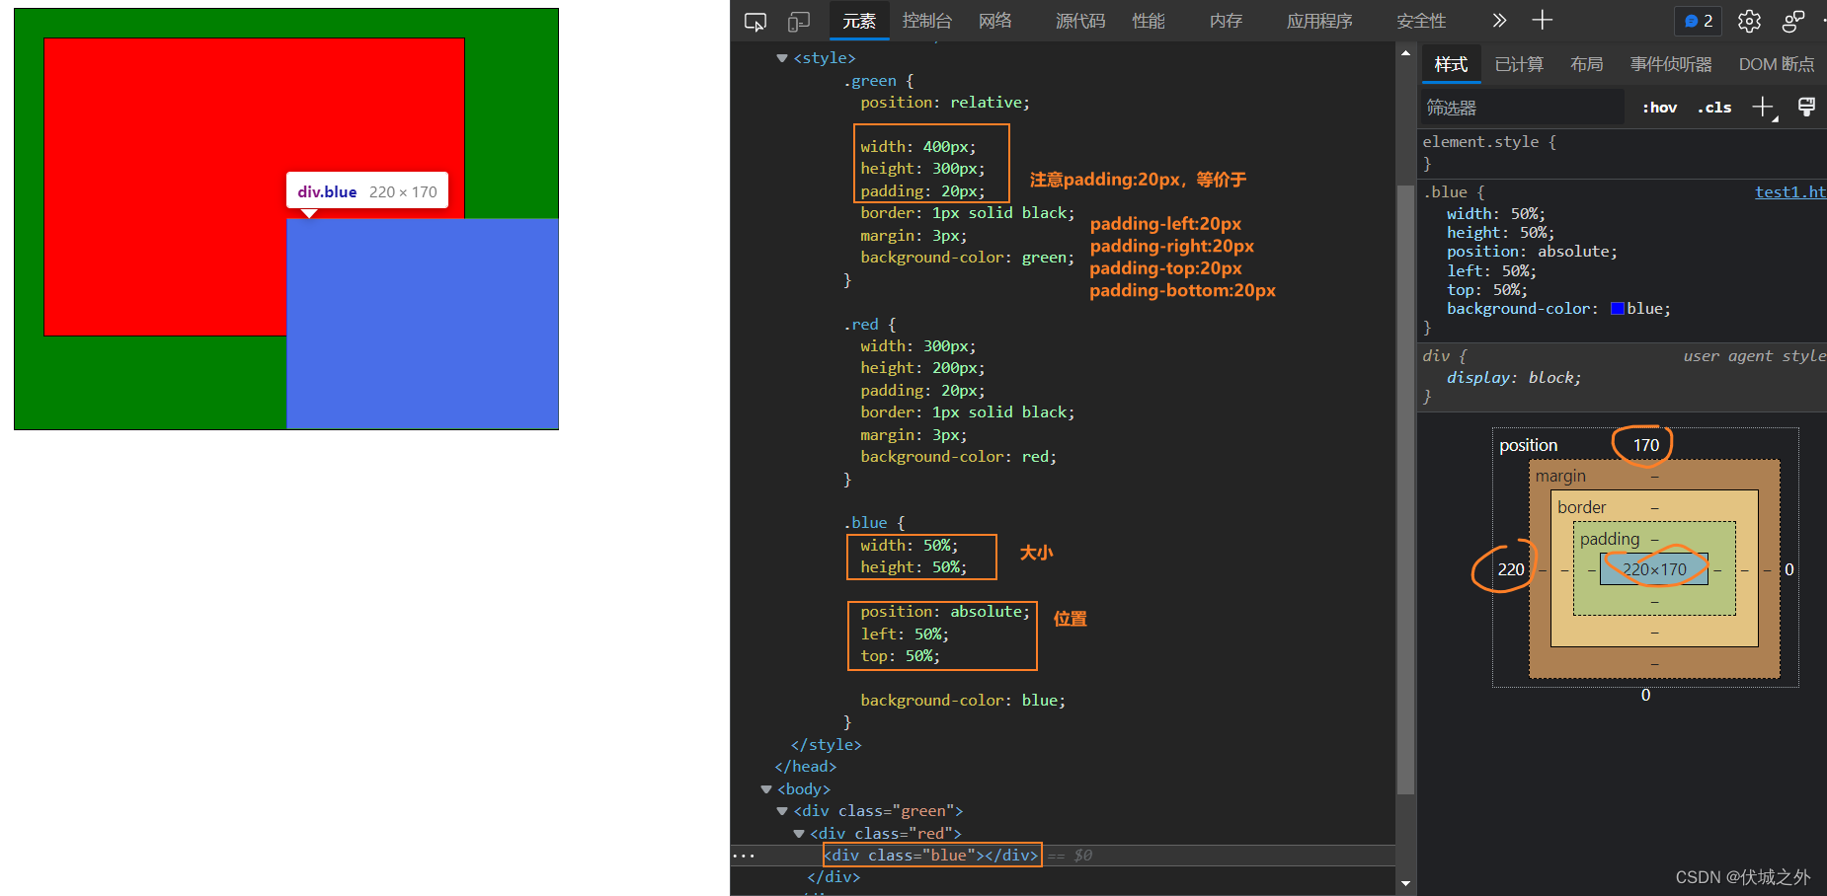Select the 事件侦听器 sub-tab

pyautogui.click(x=1671, y=64)
